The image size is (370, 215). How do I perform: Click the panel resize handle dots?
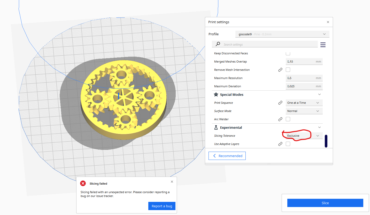click(x=269, y=164)
